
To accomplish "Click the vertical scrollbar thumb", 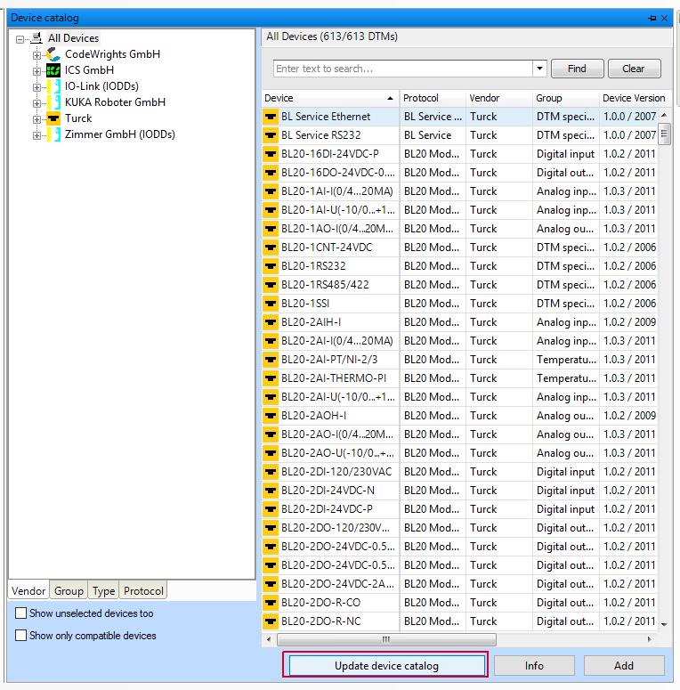I will [x=664, y=134].
